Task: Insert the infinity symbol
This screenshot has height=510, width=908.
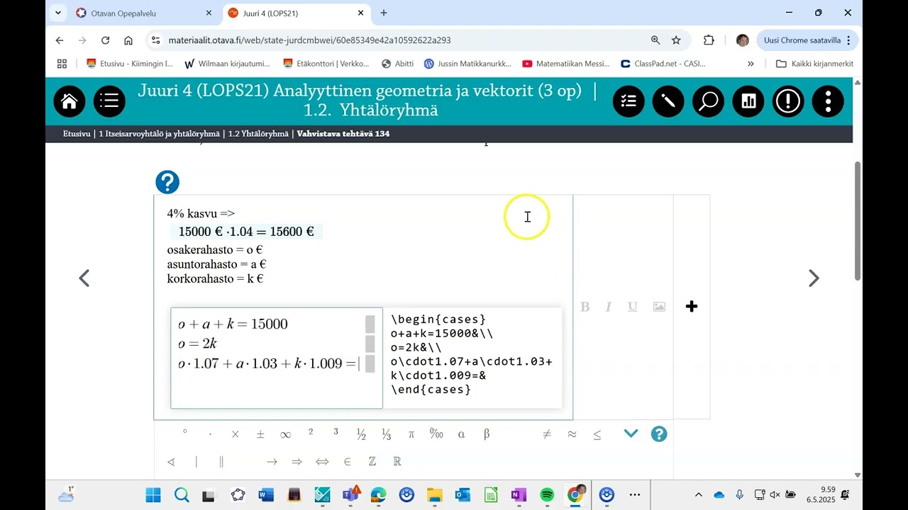Action: 285,434
